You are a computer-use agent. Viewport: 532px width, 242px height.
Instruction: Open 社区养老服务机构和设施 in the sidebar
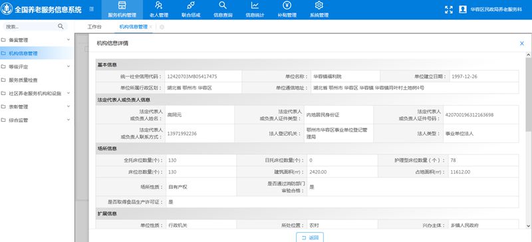pos(37,93)
